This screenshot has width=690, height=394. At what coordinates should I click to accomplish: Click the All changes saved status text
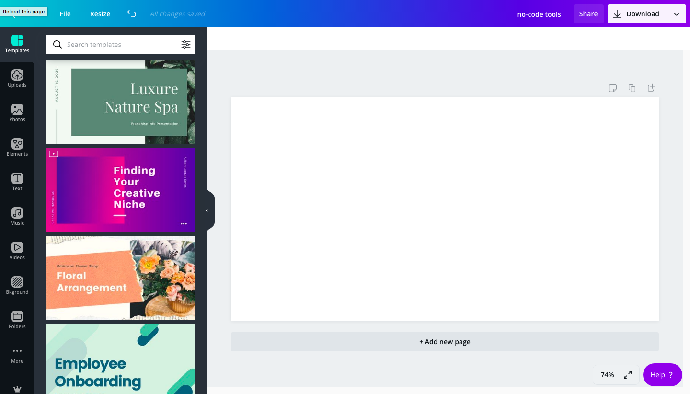coord(177,14)
